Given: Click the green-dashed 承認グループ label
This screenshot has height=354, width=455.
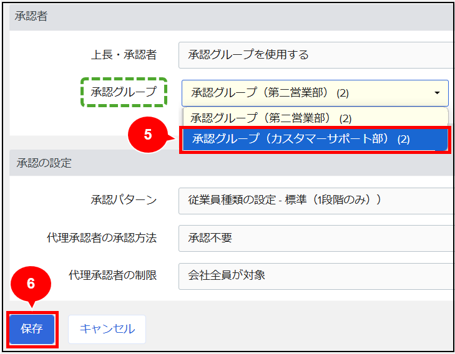Looking at the screenshot, I should (124, 92).
